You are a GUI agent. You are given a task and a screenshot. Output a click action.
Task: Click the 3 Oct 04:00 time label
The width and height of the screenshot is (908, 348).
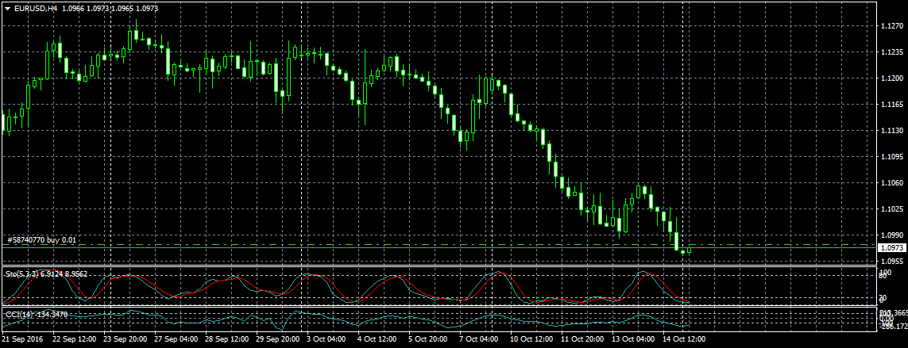coord(326,339)
